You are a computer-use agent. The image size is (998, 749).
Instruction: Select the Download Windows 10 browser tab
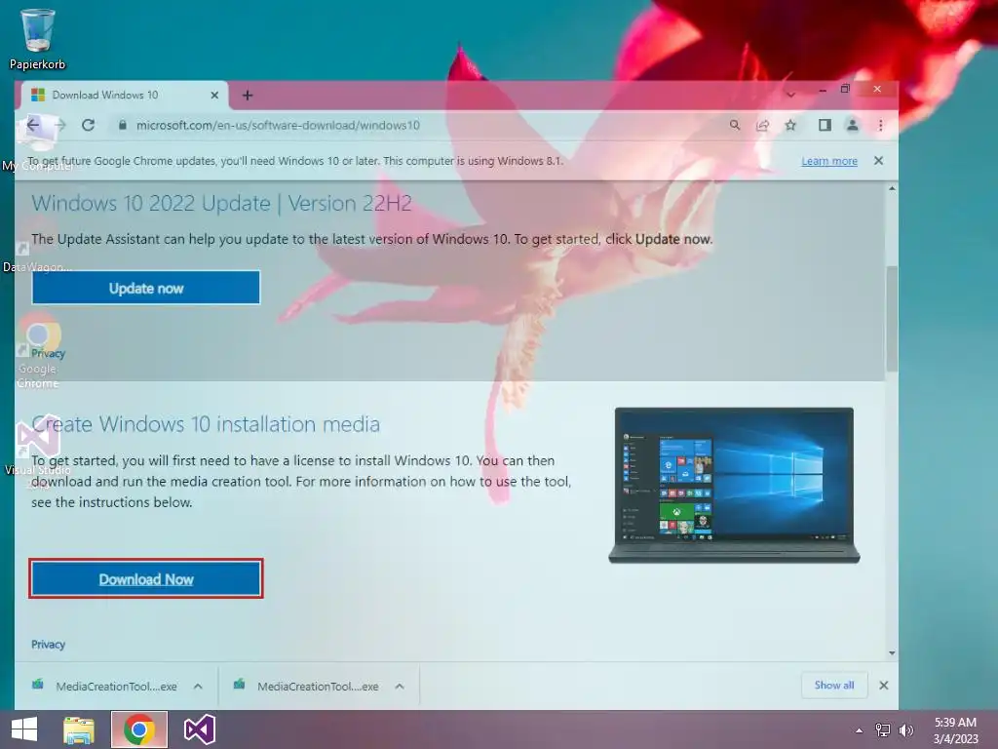[124, 95]
